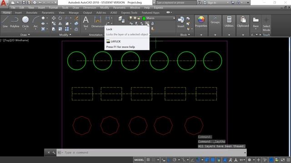
Task: Open the quick access toolbar customize arrow
Action: 55,3
